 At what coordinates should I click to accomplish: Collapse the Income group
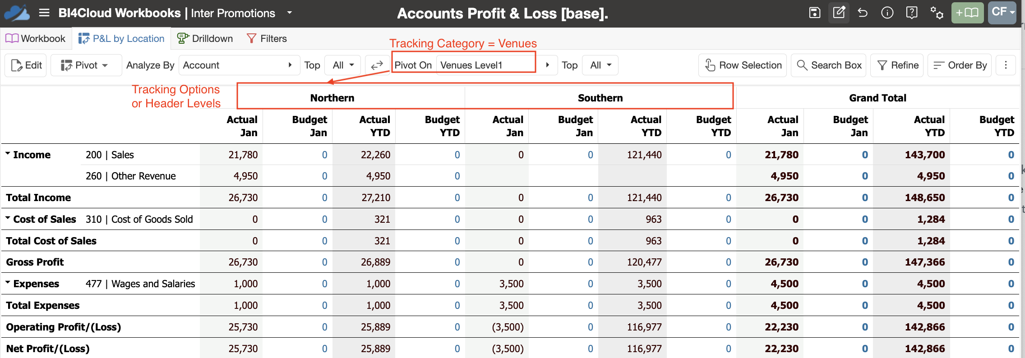tap(8, 154)
